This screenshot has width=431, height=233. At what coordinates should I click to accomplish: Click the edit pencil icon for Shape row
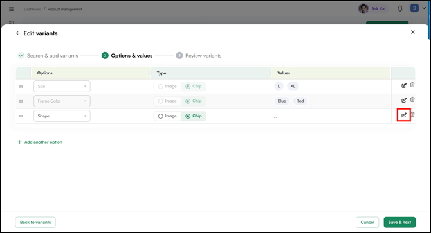[x=404, y=115]
